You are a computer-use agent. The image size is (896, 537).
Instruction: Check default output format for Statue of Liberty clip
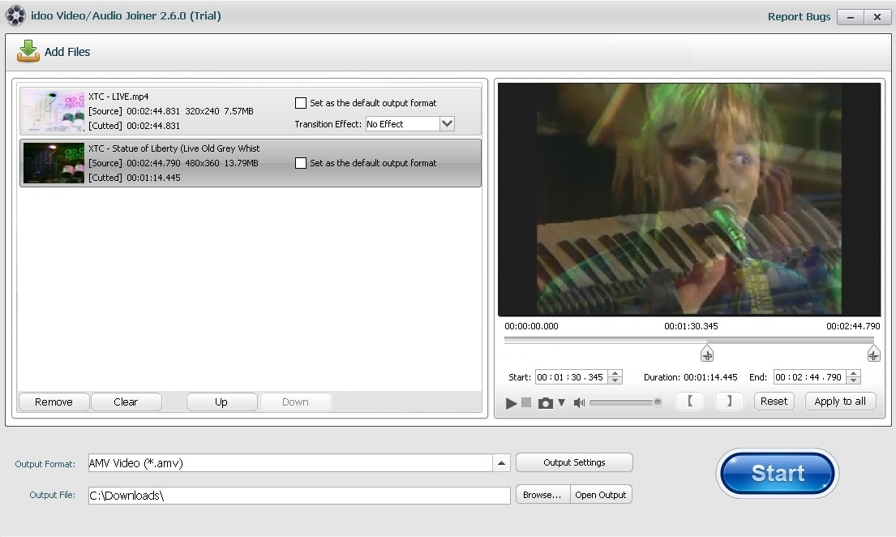coord(301,162)
